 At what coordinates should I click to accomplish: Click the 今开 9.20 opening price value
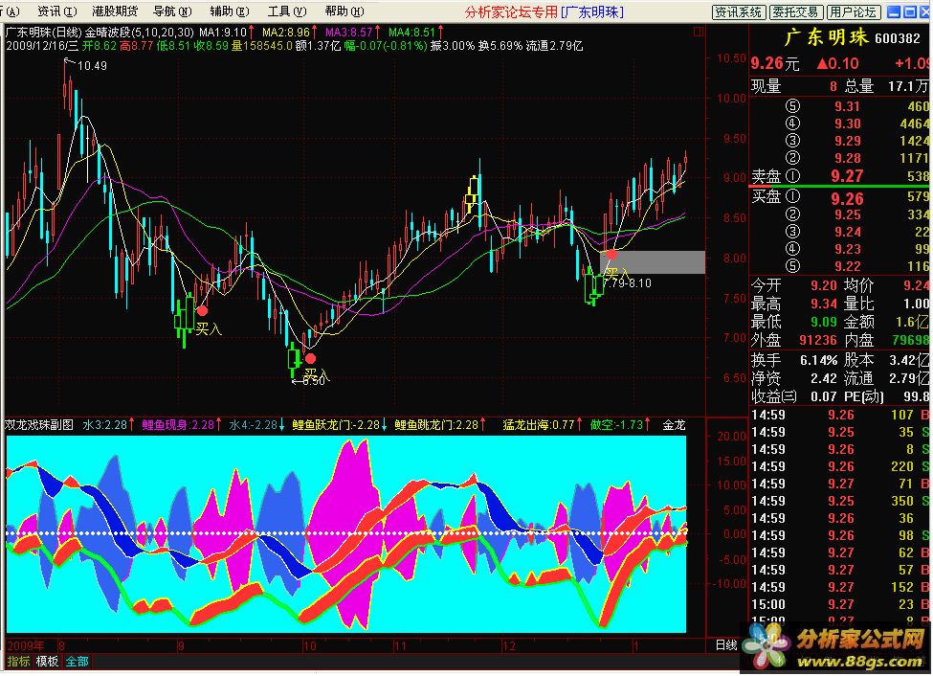(824, 286)
